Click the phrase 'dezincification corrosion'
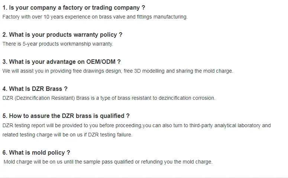 coord(187,98)
